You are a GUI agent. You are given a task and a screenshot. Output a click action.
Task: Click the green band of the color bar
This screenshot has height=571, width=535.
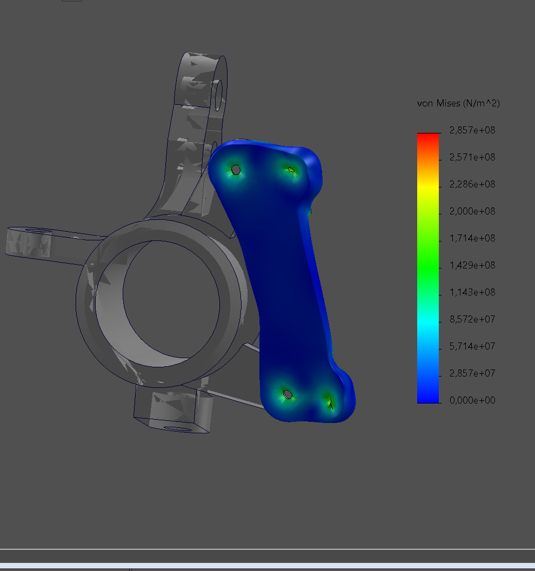click(427, 265)
